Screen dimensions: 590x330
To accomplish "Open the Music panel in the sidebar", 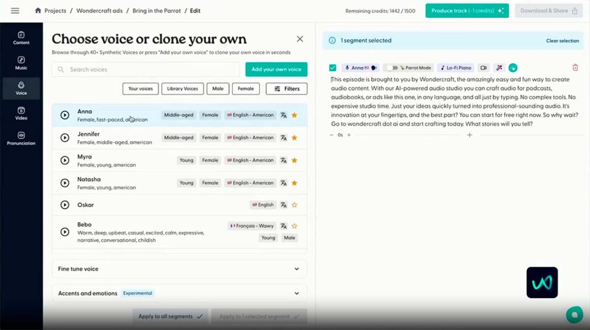I will (x=21, y=62).
